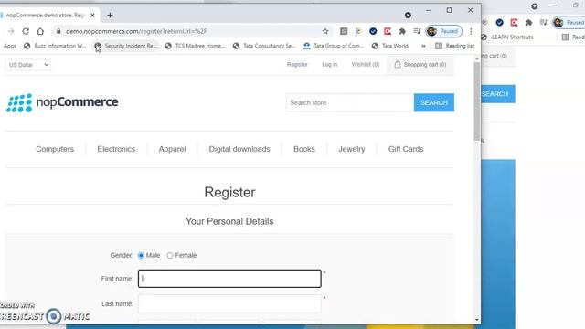
Task: Click the address bar URL
Action: 136,31
